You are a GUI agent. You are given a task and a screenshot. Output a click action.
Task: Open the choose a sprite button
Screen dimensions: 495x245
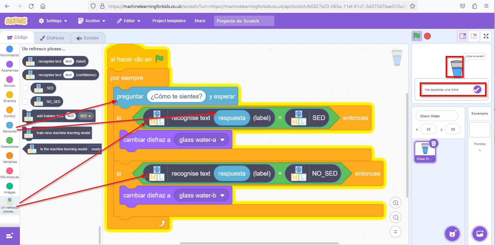pyautogui.click(x=452, y=234)
